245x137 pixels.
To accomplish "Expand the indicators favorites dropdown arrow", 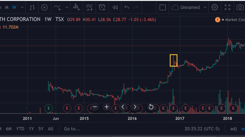I will 67,7.
